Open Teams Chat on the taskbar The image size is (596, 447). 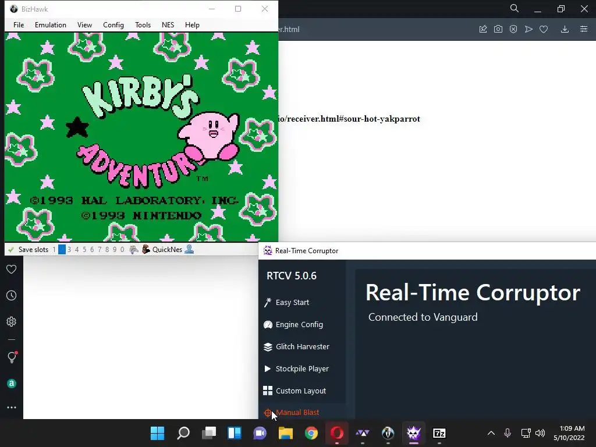pyautogui.click(x=260, y=433)
